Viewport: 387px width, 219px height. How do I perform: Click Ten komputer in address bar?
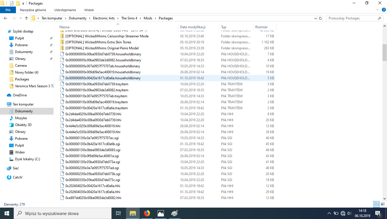point(52,18)
